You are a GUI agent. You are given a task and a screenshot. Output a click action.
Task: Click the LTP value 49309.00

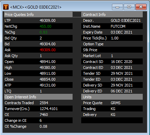click(x=48, y=20)
